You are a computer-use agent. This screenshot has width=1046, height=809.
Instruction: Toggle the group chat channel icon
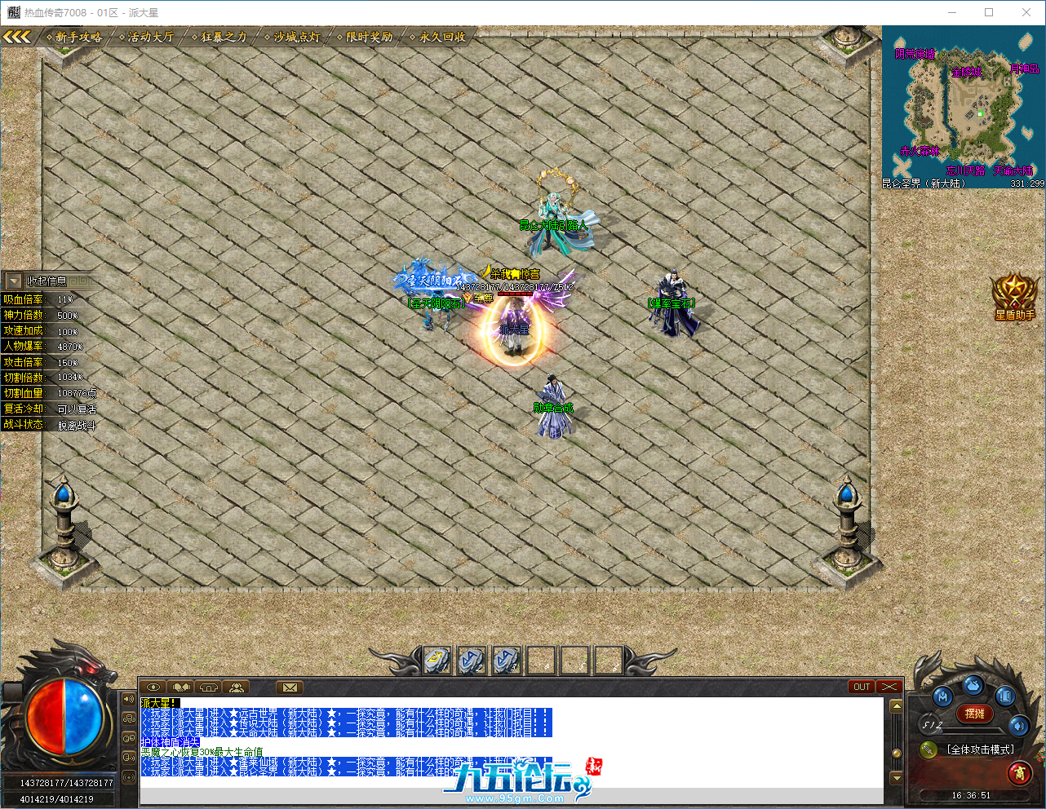pos(129,718)
